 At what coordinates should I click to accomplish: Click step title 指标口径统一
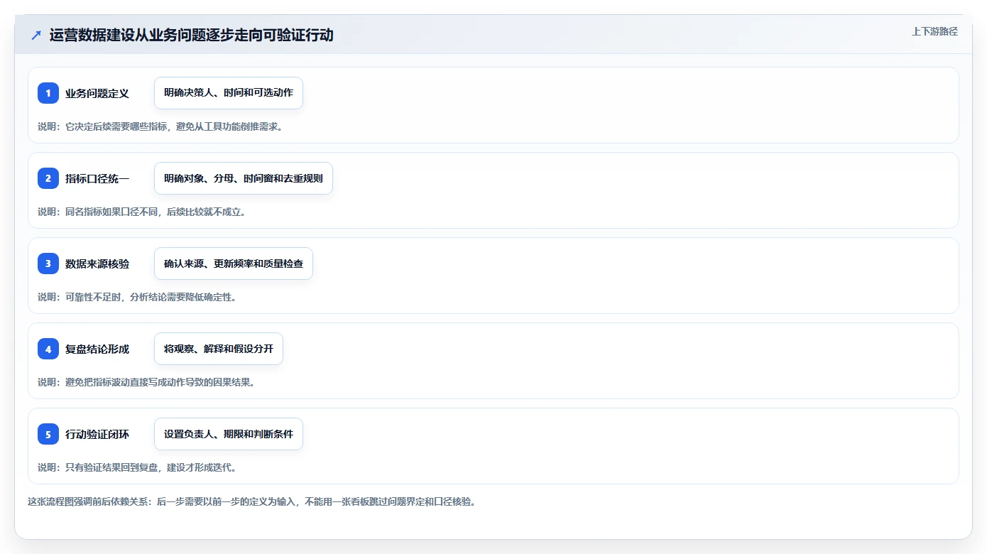point(97,178)
